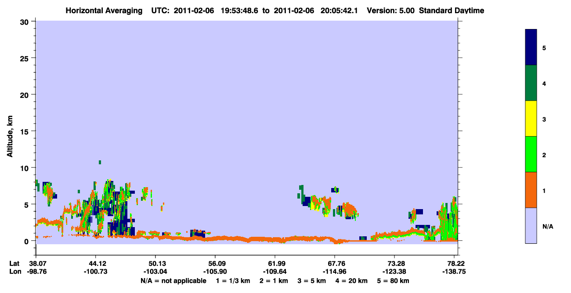Image resolution: width=571 pixels, height=293 pixels.
Task: Click the yellow colorbar segment for 3
Action: pyautogui.click(x=531, y=119)
